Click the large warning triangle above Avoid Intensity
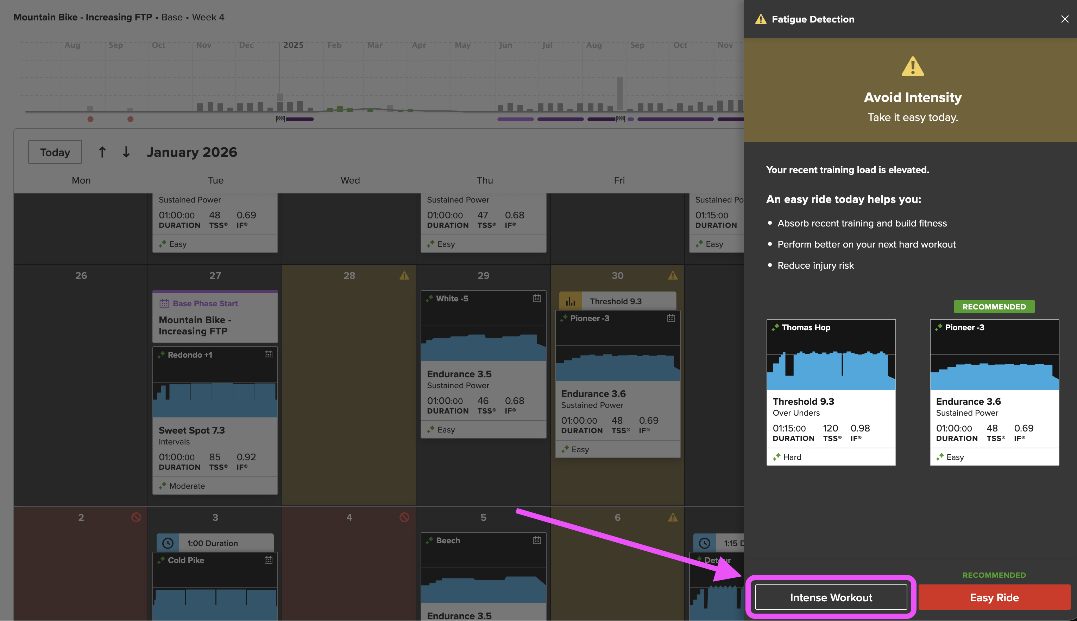 tap(913, 66)
